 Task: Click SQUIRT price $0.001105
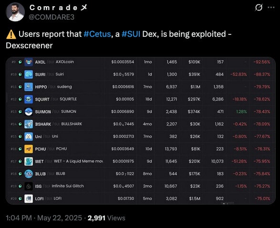click(x=125, y=99)
